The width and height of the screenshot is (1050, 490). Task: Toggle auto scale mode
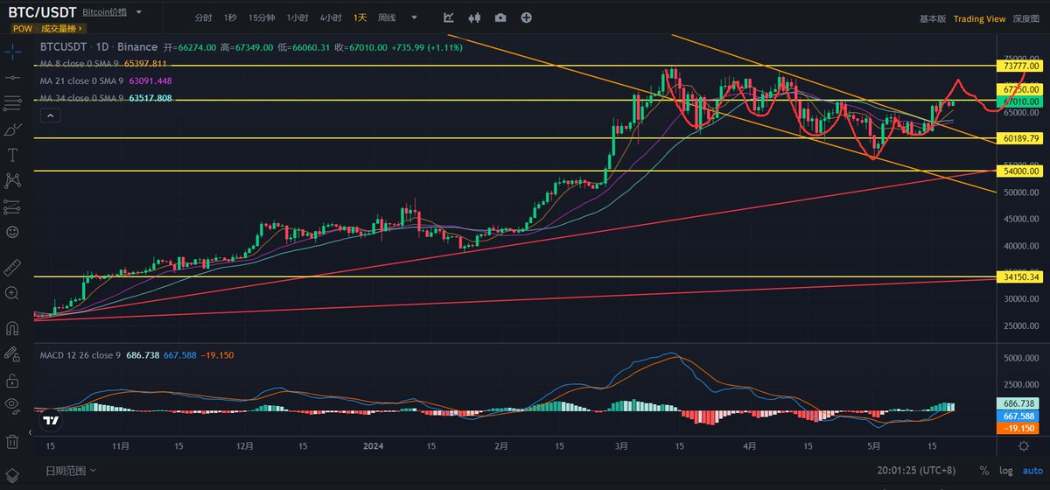coord(1031,471)
